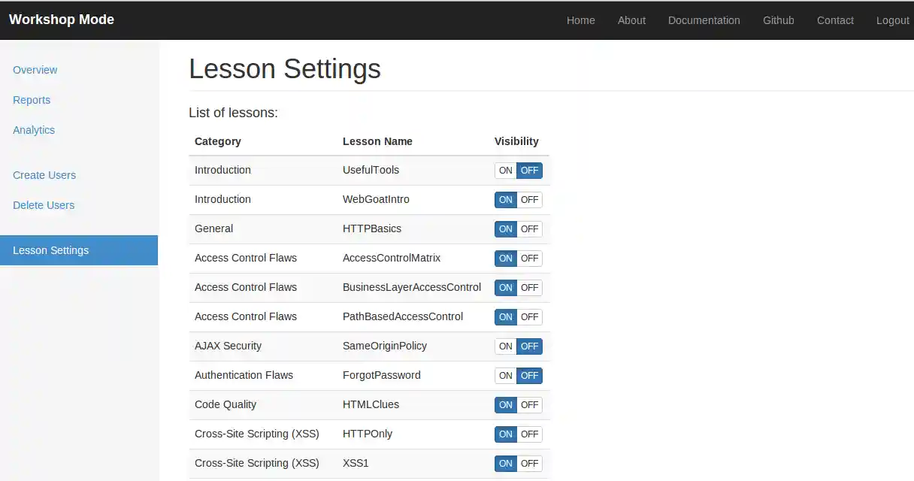Open the Delete Users page
Viewport: 914px width, 481px height.
click(x=44, y=205)
